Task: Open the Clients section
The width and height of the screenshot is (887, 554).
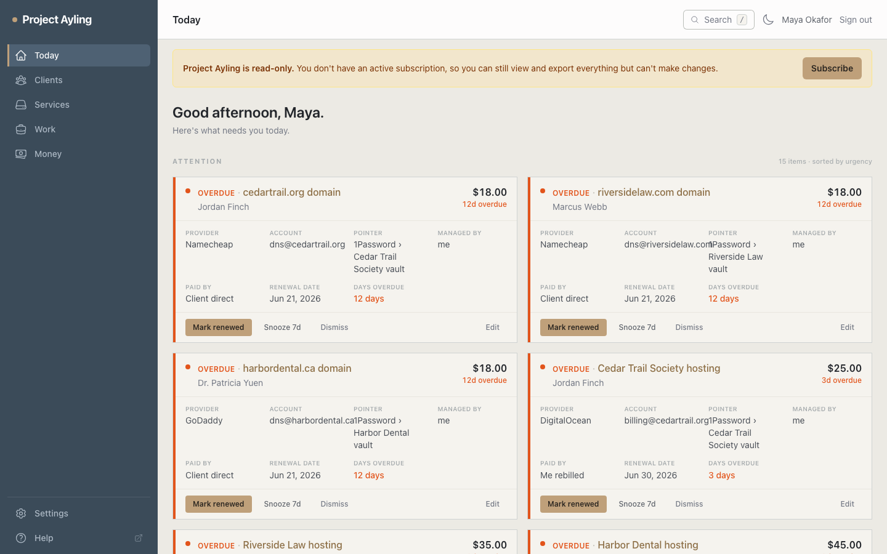Action: coord(79,80)
